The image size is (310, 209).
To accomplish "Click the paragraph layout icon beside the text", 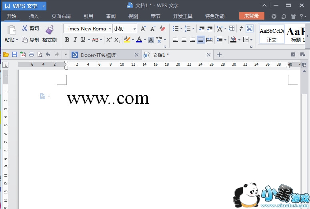I will click(x=42, y=96).
